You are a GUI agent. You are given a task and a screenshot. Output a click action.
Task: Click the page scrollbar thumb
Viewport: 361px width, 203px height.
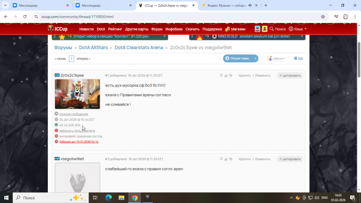click(x=359, y=59)
